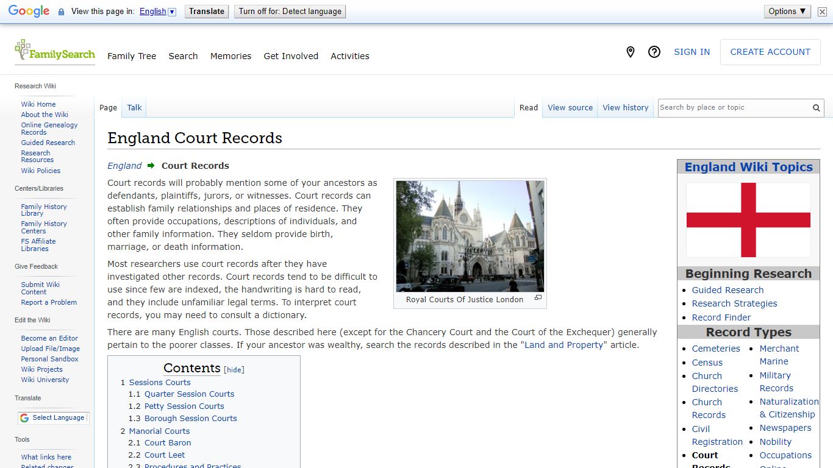Jump to Petty Session Courts section
The width and height of the screenshot is (833, 468).
point(184,406)
